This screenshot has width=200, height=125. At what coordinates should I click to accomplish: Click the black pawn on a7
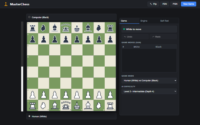point(32,39)
